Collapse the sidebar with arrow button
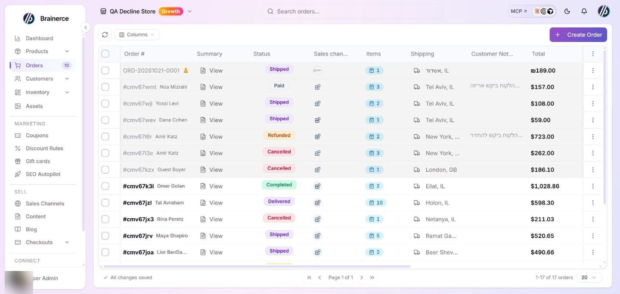The height and width of the screenshot is (294, 620). point(85,28)
